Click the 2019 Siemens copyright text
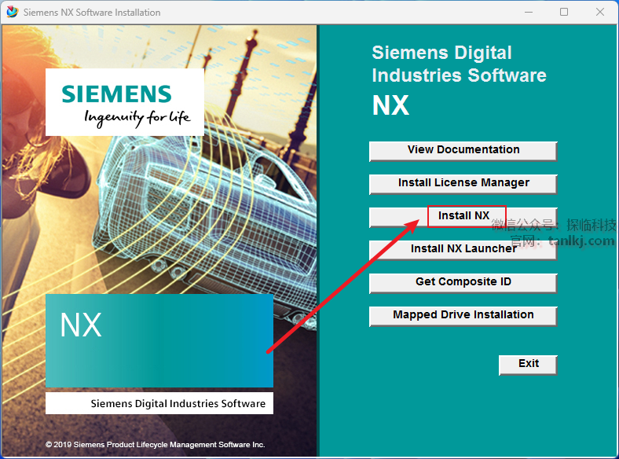The height and width of the screenshot is (459, 619). point(156,444)
